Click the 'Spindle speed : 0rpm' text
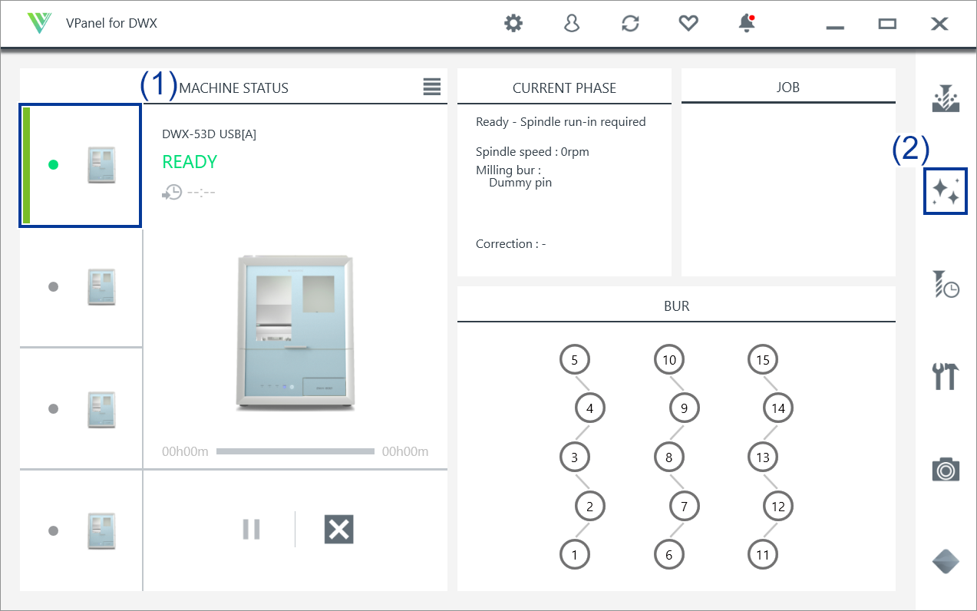977x611 pixels. [x=533, y=151]
